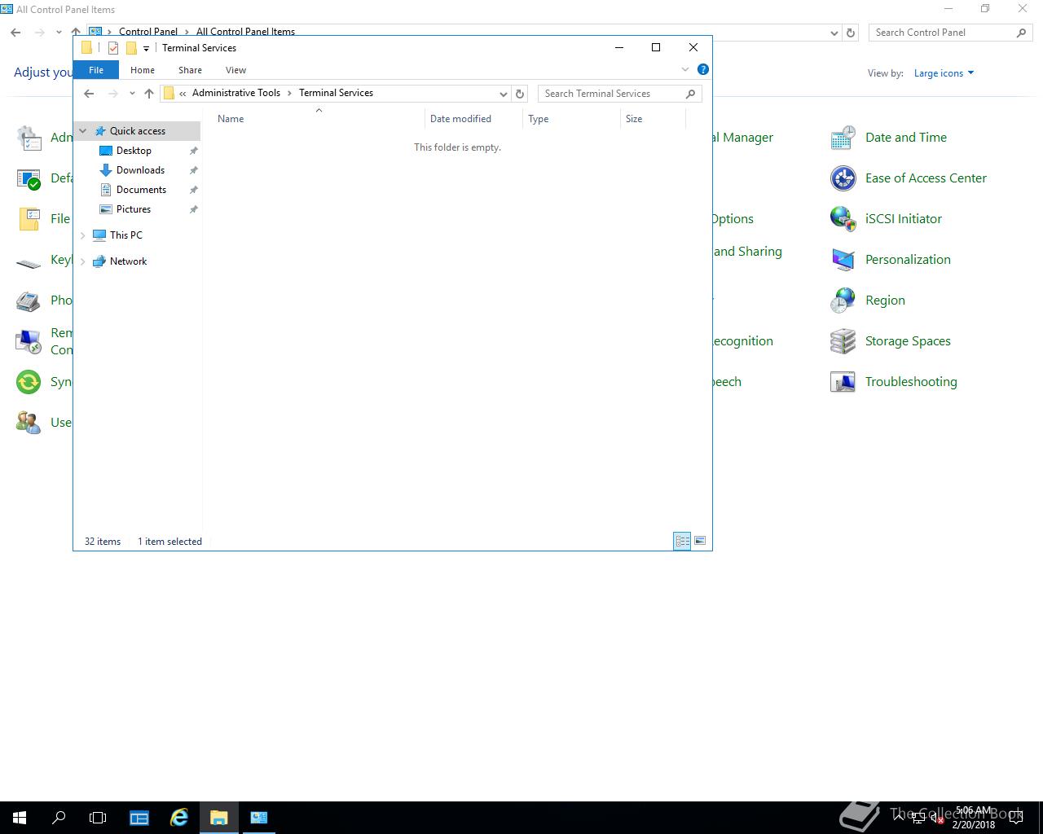Open the Home ribbon tab
The height and width of the screenshot is (834, 1043).
[143, 70]
